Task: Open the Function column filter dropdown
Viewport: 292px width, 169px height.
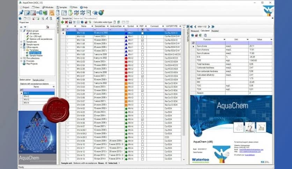Action: point(224,39)
